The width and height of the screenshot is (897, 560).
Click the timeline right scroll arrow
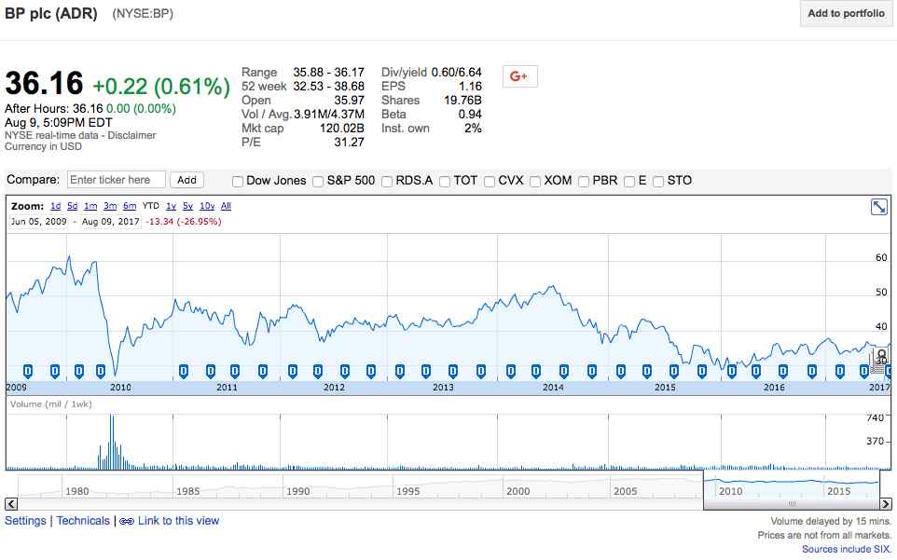coord(886,504)
